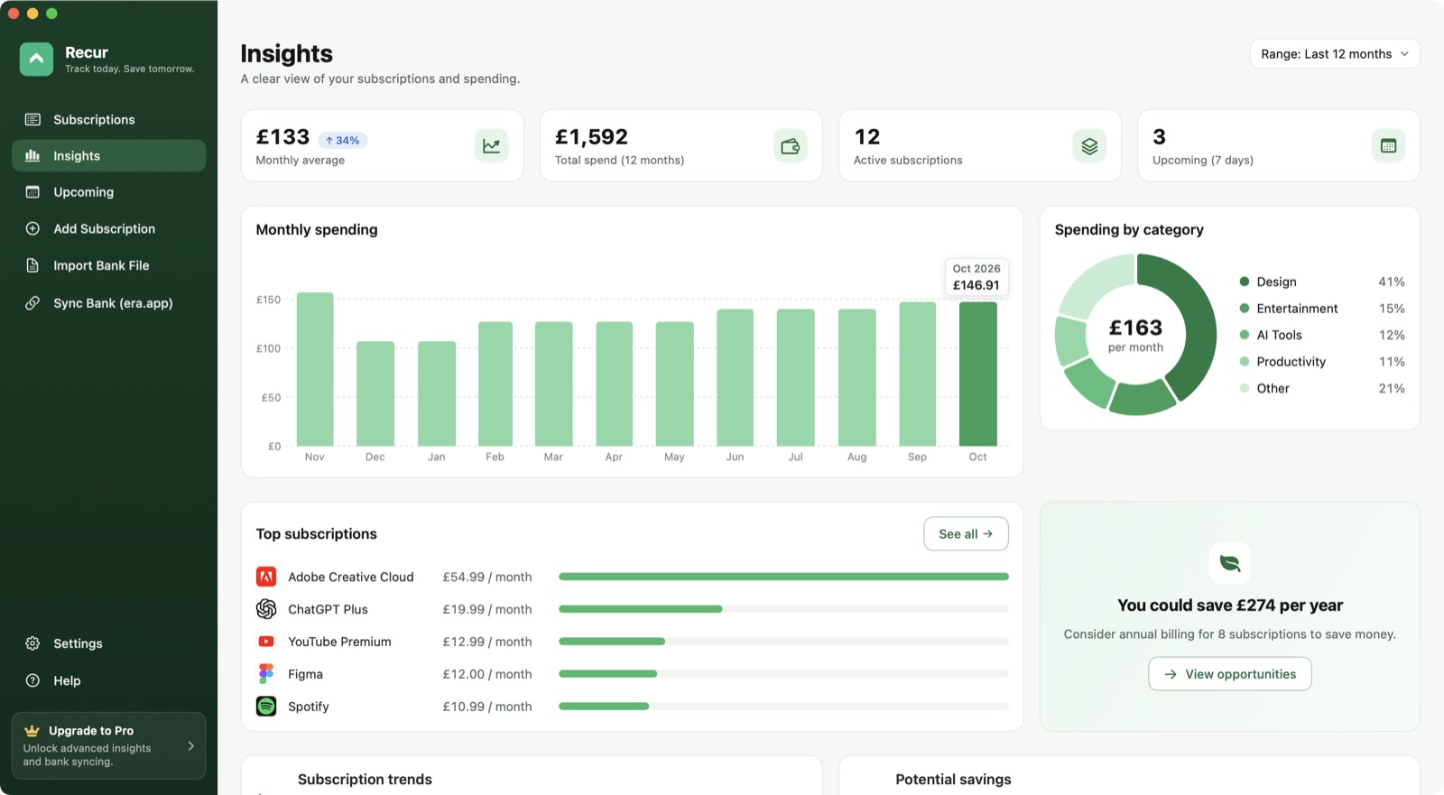Click the Productivity category label
Screen dimensions: 1444x795
coord(1291,362)
